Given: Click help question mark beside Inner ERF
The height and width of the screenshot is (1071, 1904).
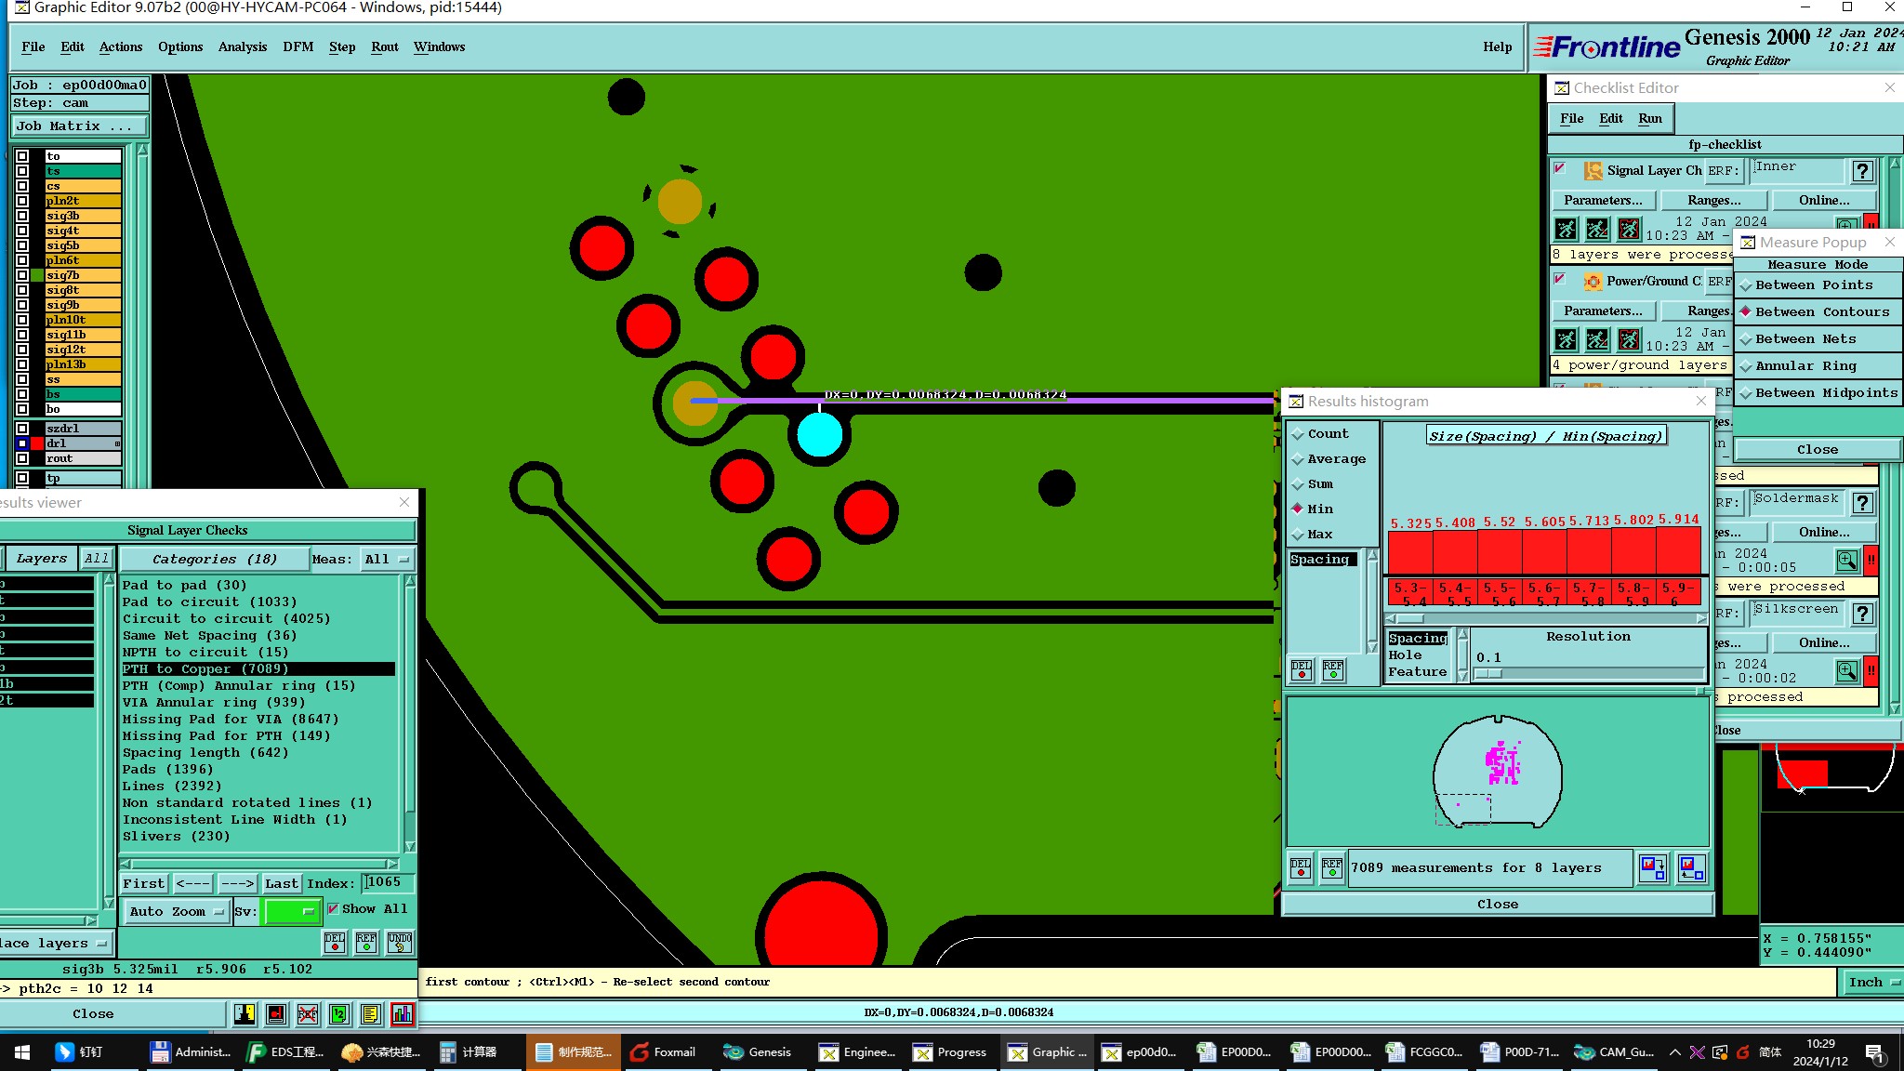Looking at the screenshot, I should [1861, 171].
